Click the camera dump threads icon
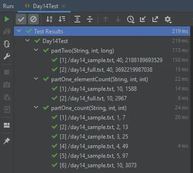The image size is (193, 173). (7, 85)
